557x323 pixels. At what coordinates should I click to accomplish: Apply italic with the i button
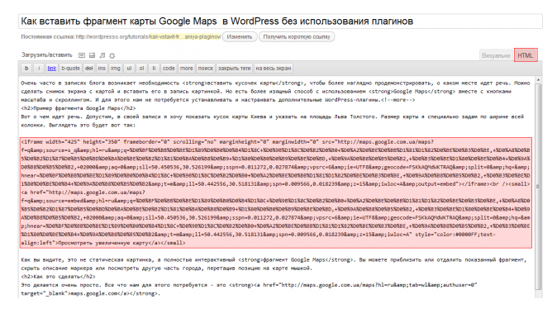(x=39, y=68)
